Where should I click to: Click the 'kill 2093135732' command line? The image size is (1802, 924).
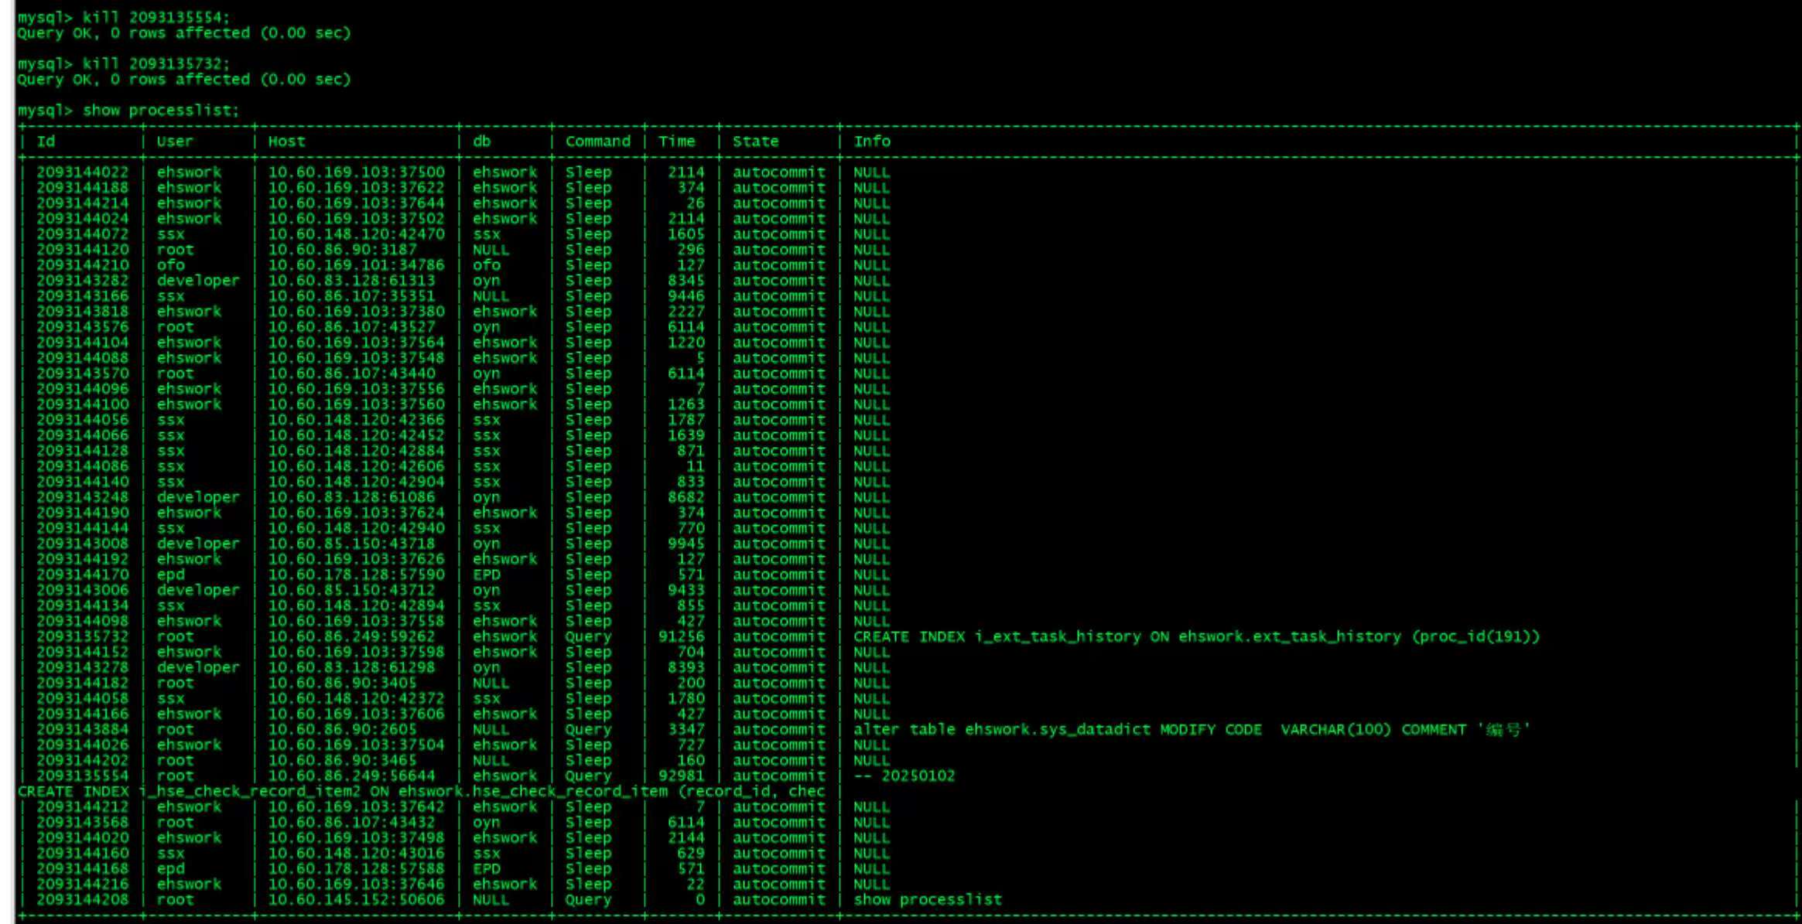[x=124, y=63]
